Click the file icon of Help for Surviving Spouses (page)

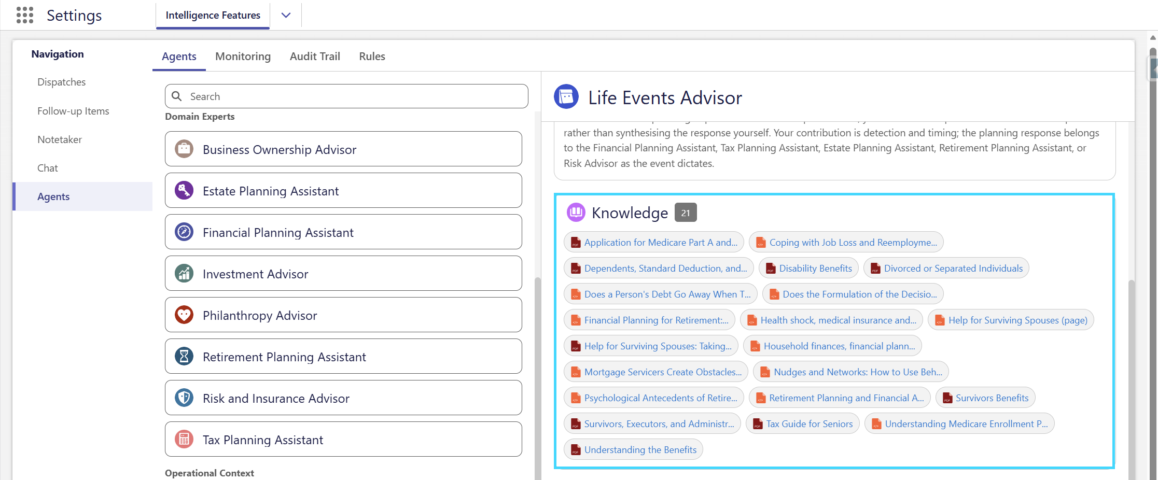pyautogui.click(x=940, y=320)
